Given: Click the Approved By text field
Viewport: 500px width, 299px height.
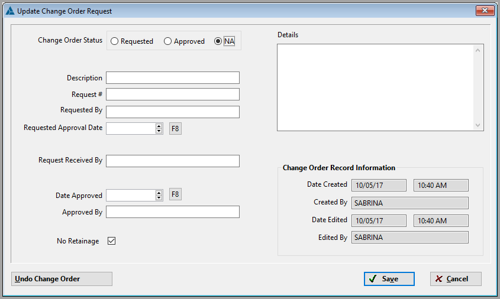Looking at the screenshot, I should pyautogui.click(x=173, y=212).
